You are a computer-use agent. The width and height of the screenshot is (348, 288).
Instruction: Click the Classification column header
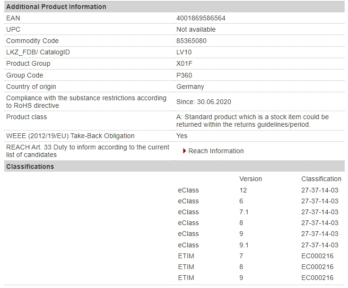[x=321, y=179]
